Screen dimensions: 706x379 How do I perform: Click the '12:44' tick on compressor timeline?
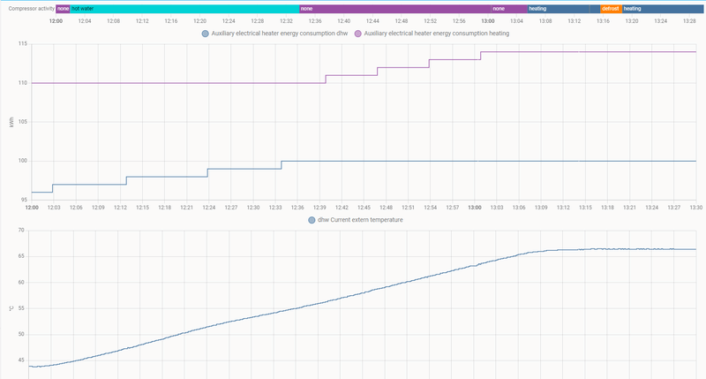pos(372,20)
